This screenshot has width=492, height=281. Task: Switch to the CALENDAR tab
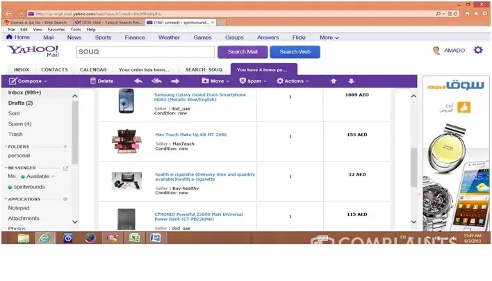93,69
